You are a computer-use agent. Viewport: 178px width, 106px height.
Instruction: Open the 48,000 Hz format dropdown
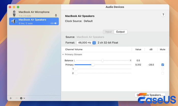click(86, 43)
